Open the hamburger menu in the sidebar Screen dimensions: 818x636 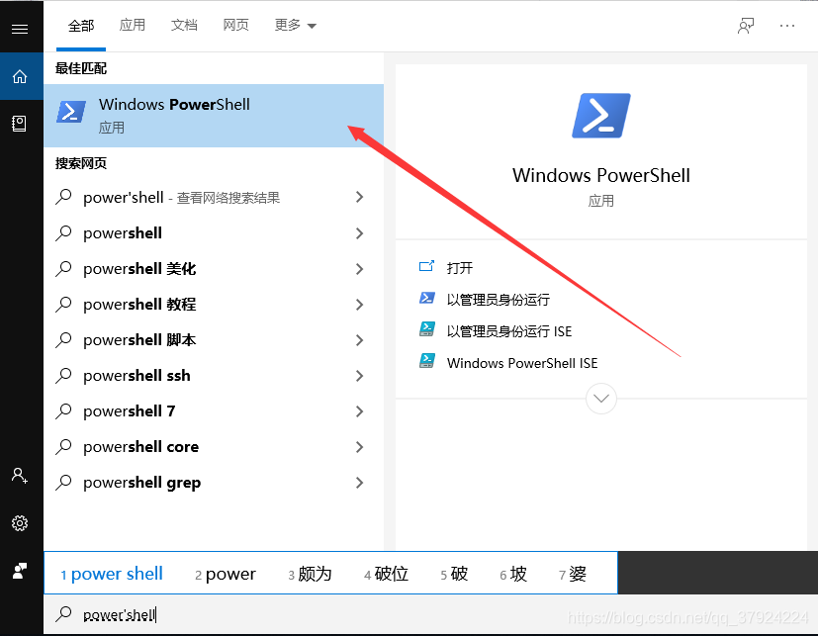click(20, 29)
